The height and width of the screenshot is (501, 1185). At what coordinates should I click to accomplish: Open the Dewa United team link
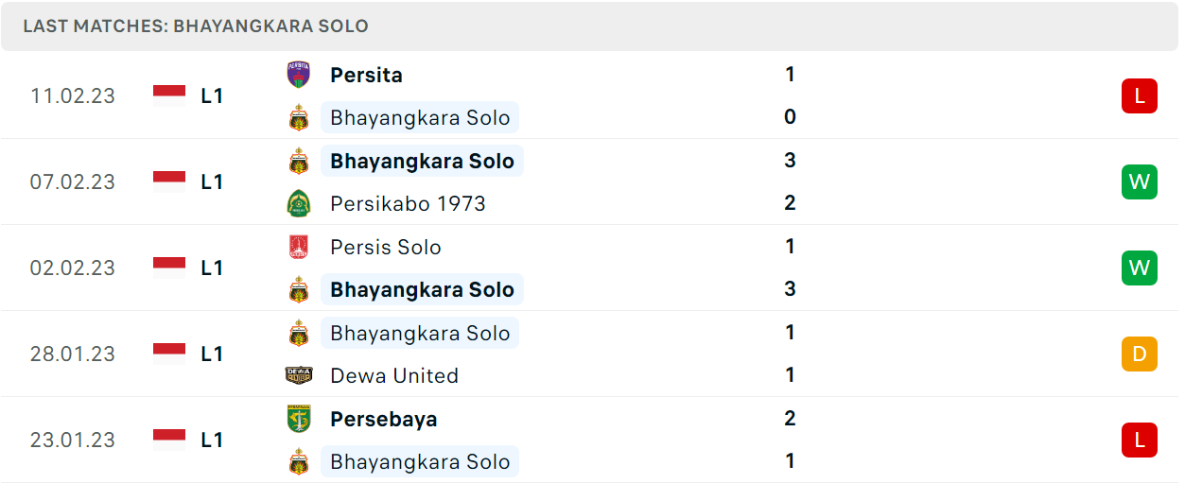click(x=394, y=375)
